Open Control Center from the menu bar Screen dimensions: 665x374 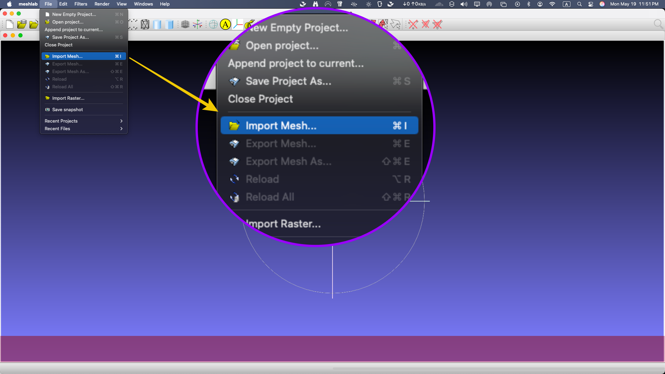591,4
